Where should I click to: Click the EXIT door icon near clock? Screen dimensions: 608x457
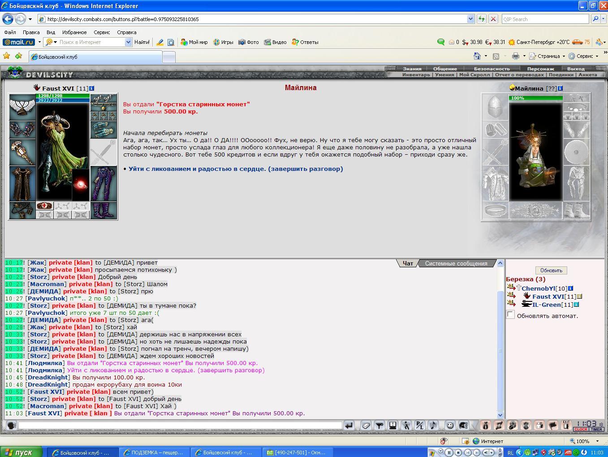coord(566,425)
